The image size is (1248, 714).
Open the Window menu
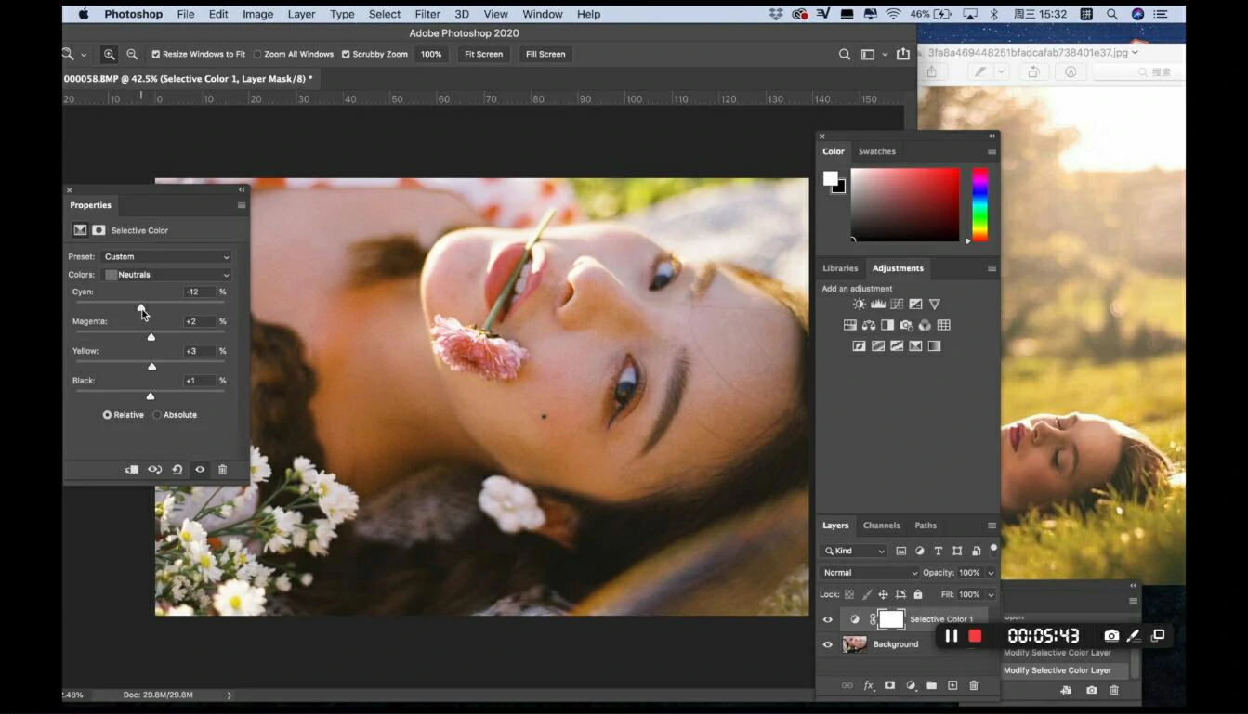pos(543,14)
